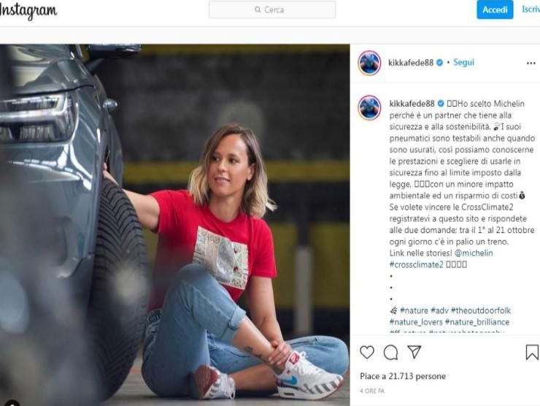Click the kikkafede88 username in the caption
Screen dimensions: 540x406
click(x=412, y=104)
